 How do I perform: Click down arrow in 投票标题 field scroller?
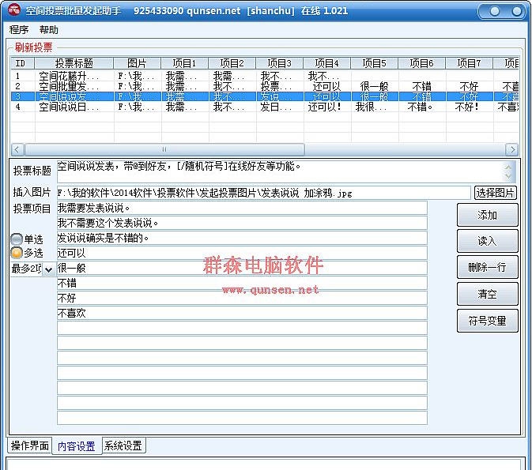coord(508,175)
